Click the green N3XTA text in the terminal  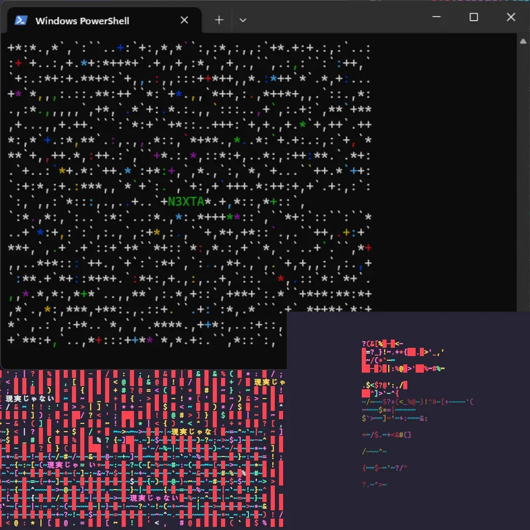point(186,202)
